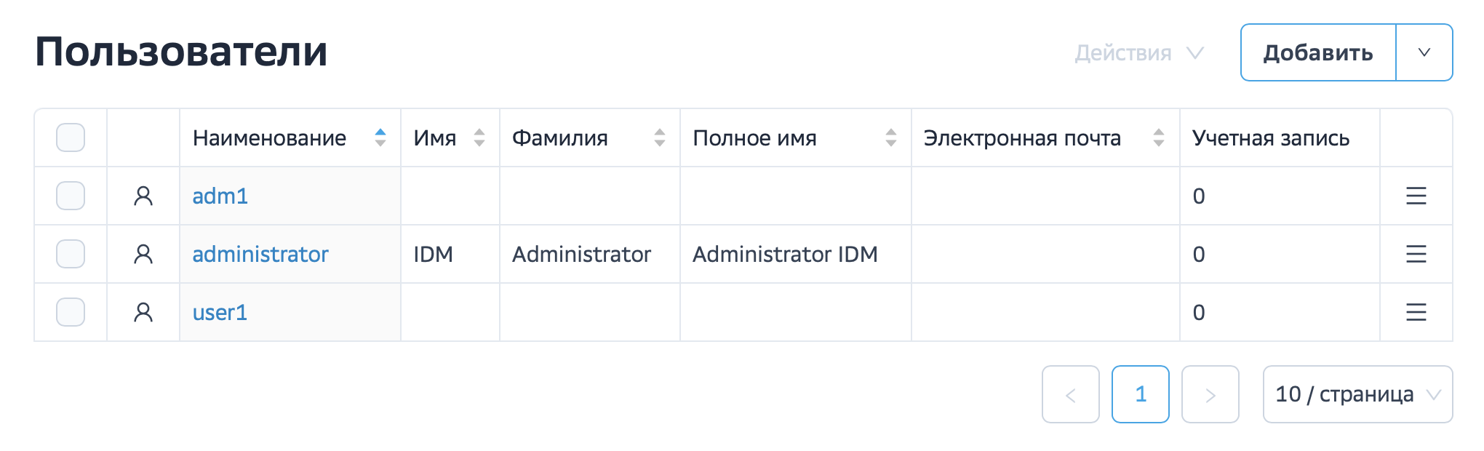Open the row actions menu for administrator
The width and height of the screenshot is (1484, 451).
[1413, 254]
